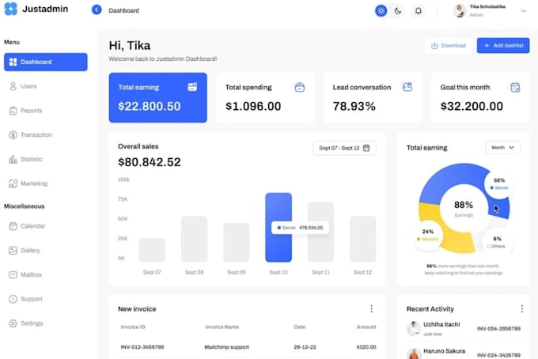This screenshot has height=359, width=538.
Task: Select the Sept 12 sales bar
Action: [x=362, y=239]
